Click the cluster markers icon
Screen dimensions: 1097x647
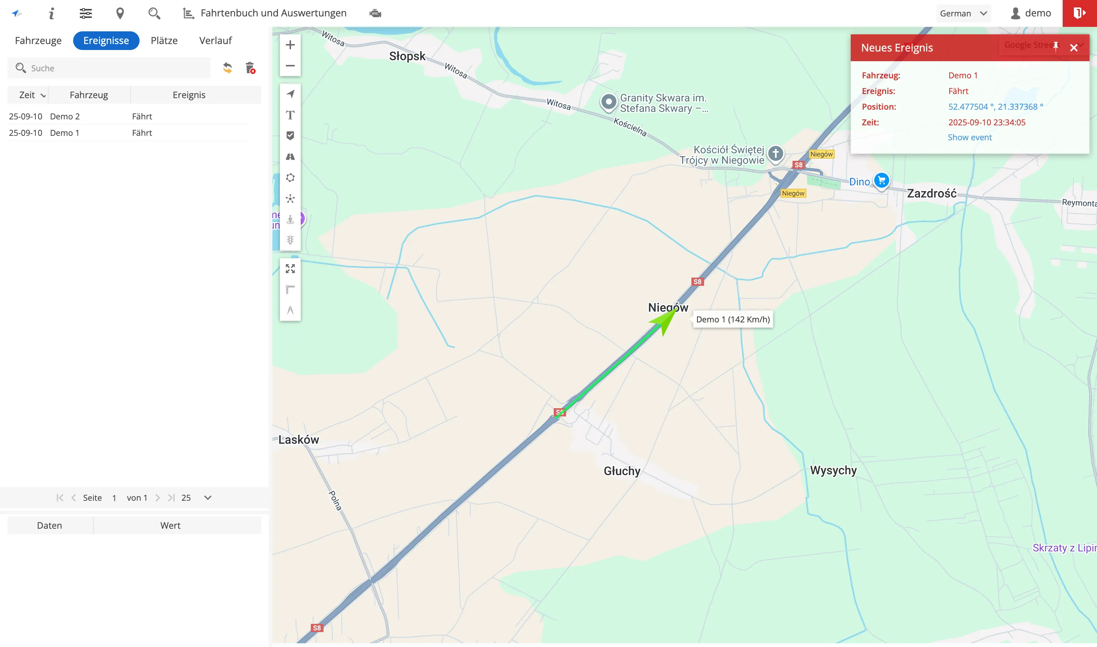click(x=290, y=199)
